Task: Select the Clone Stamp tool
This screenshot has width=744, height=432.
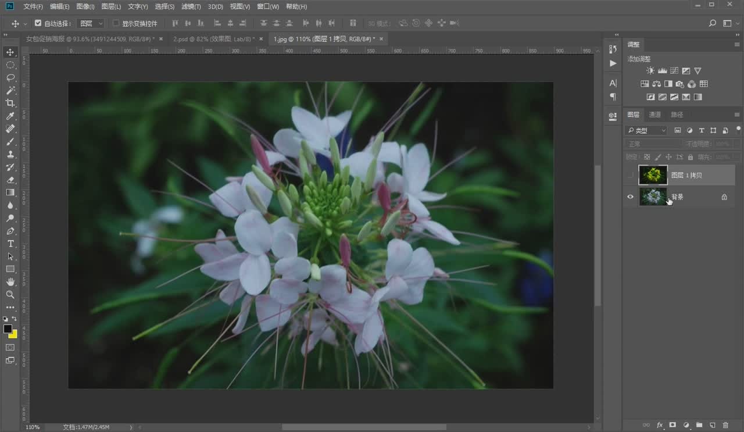Action: click(x=10, y=155)
